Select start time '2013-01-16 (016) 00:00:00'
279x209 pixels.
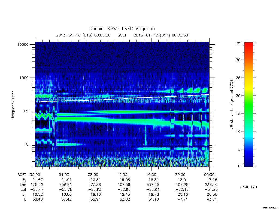click(x=83, y=35)
